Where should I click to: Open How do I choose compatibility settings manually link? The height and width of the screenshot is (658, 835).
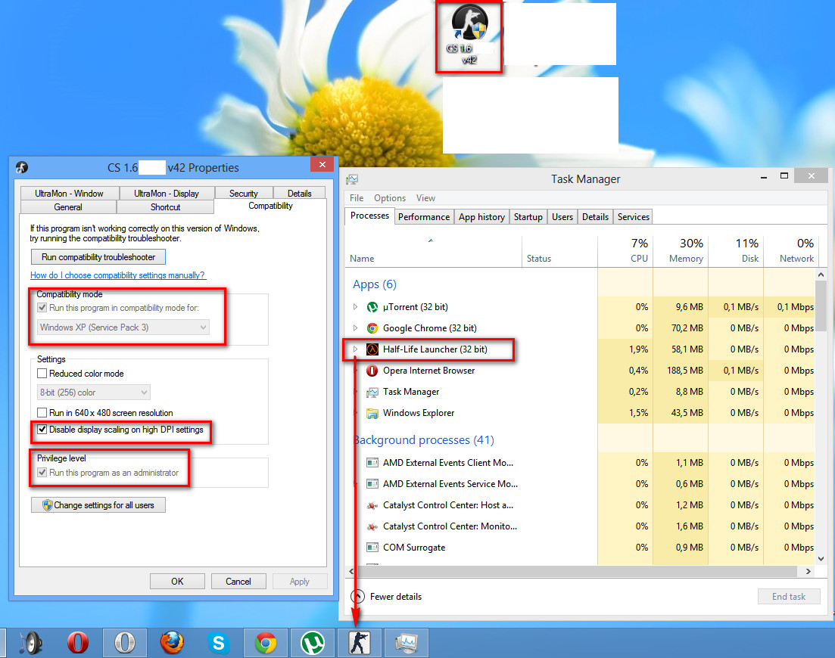point(117,275)
